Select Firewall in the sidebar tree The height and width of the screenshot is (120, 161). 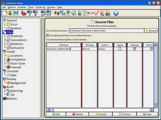pos(16,67)
